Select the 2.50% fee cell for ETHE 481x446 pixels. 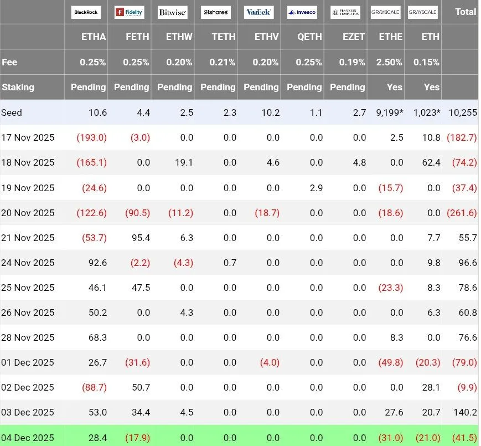pyautogui.click(x=389, y=62)
